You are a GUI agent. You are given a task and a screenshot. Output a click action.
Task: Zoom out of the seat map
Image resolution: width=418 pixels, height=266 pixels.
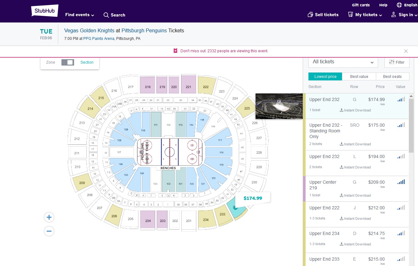click(49, 231)
